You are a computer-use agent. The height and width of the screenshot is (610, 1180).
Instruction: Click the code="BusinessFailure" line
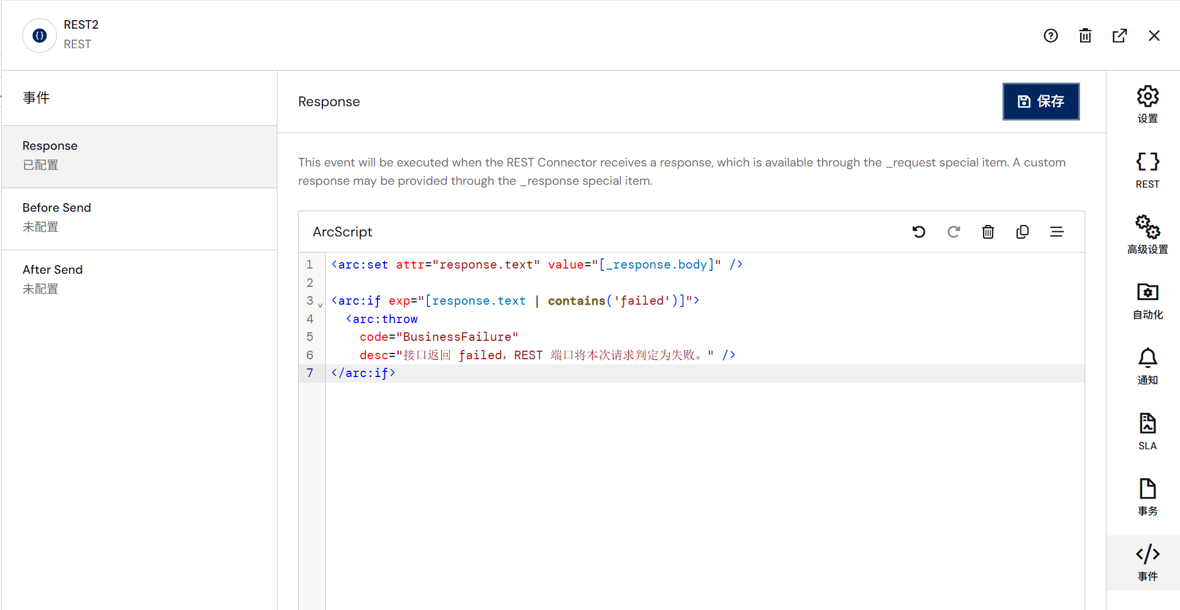[x=439, y=337]
